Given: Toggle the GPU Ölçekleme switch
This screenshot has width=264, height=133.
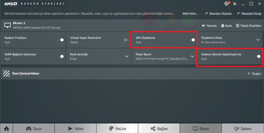Looking at the screenshot, I should pyautogui.click(x=192, y=40).
